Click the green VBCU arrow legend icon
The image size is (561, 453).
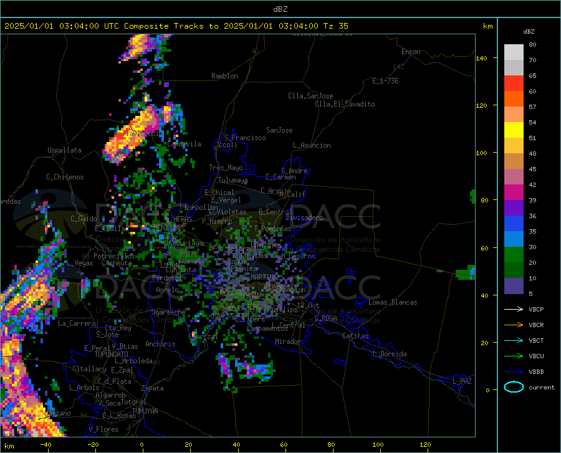pyautogui.click(x=514, y=356)
